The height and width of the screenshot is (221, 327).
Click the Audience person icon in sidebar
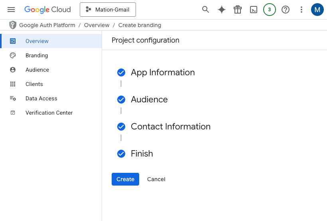click(x=13, y=70)
